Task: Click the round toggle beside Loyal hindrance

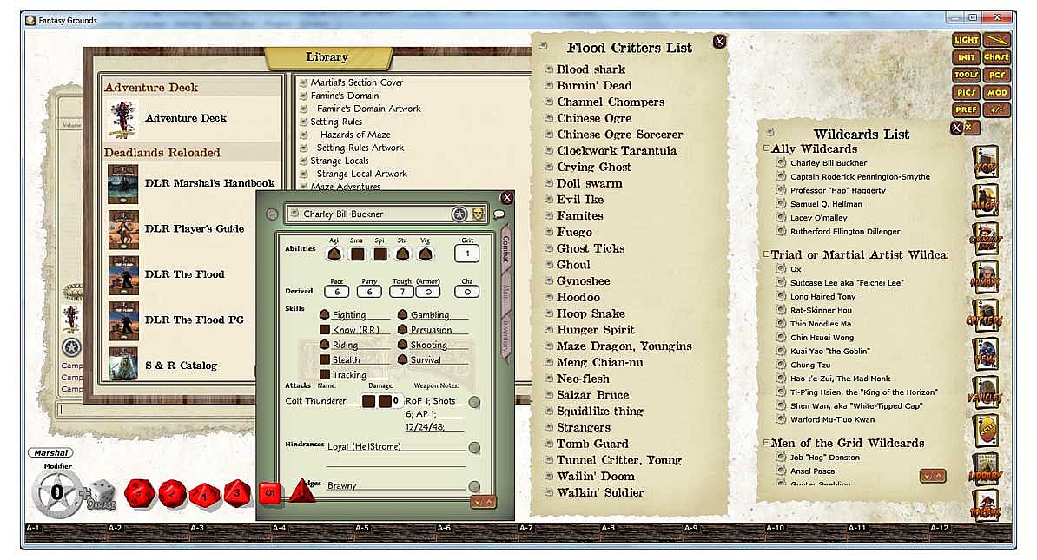Action: click(474, 448)
